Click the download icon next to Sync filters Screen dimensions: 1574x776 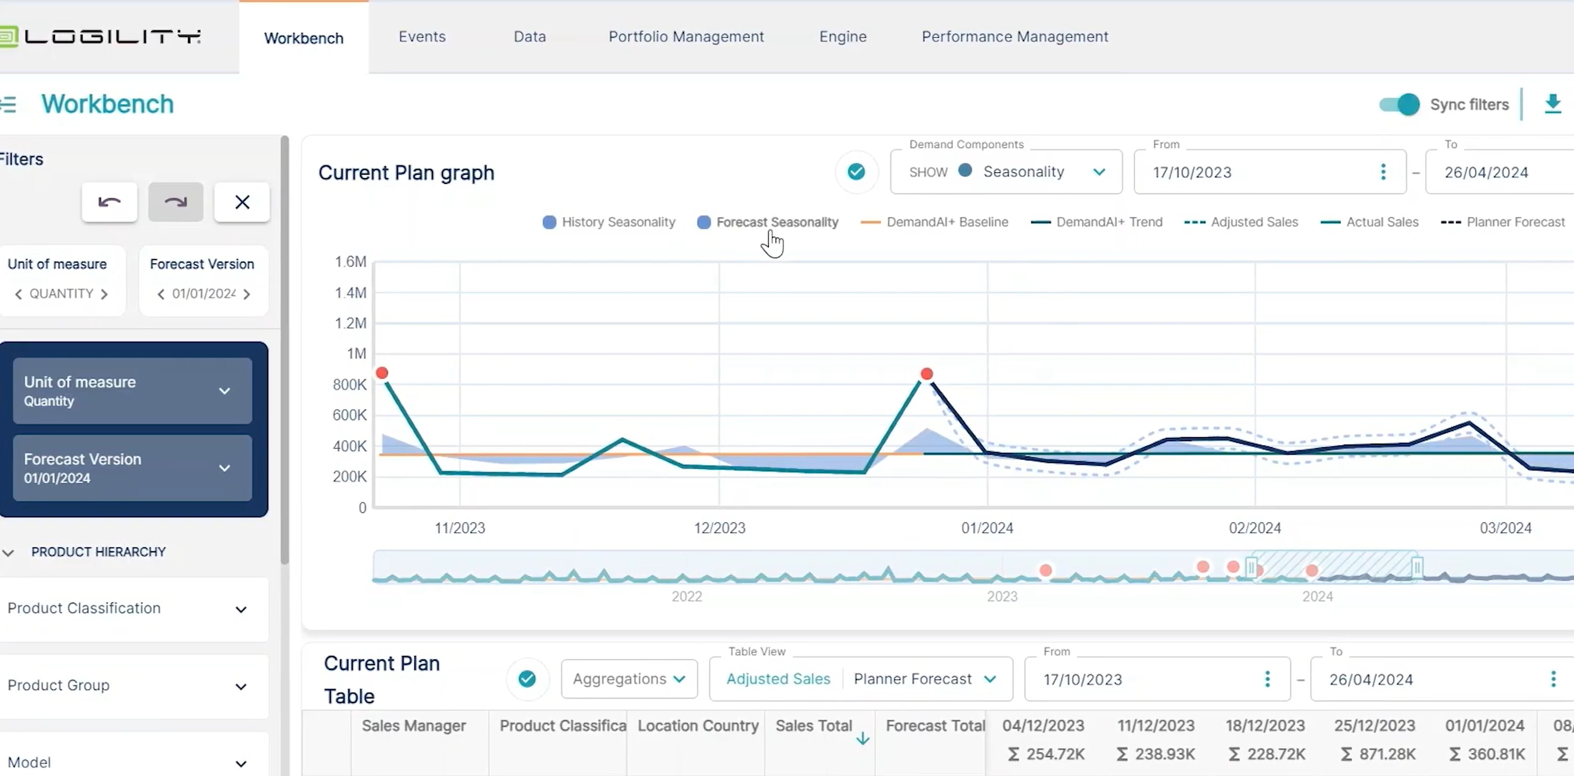pyautogui.click(x=1552, y=104)
